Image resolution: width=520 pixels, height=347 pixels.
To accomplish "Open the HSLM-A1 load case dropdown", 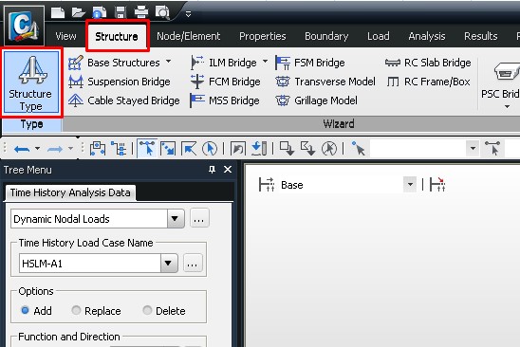I will pyautogui.click(x=169, y=264).
